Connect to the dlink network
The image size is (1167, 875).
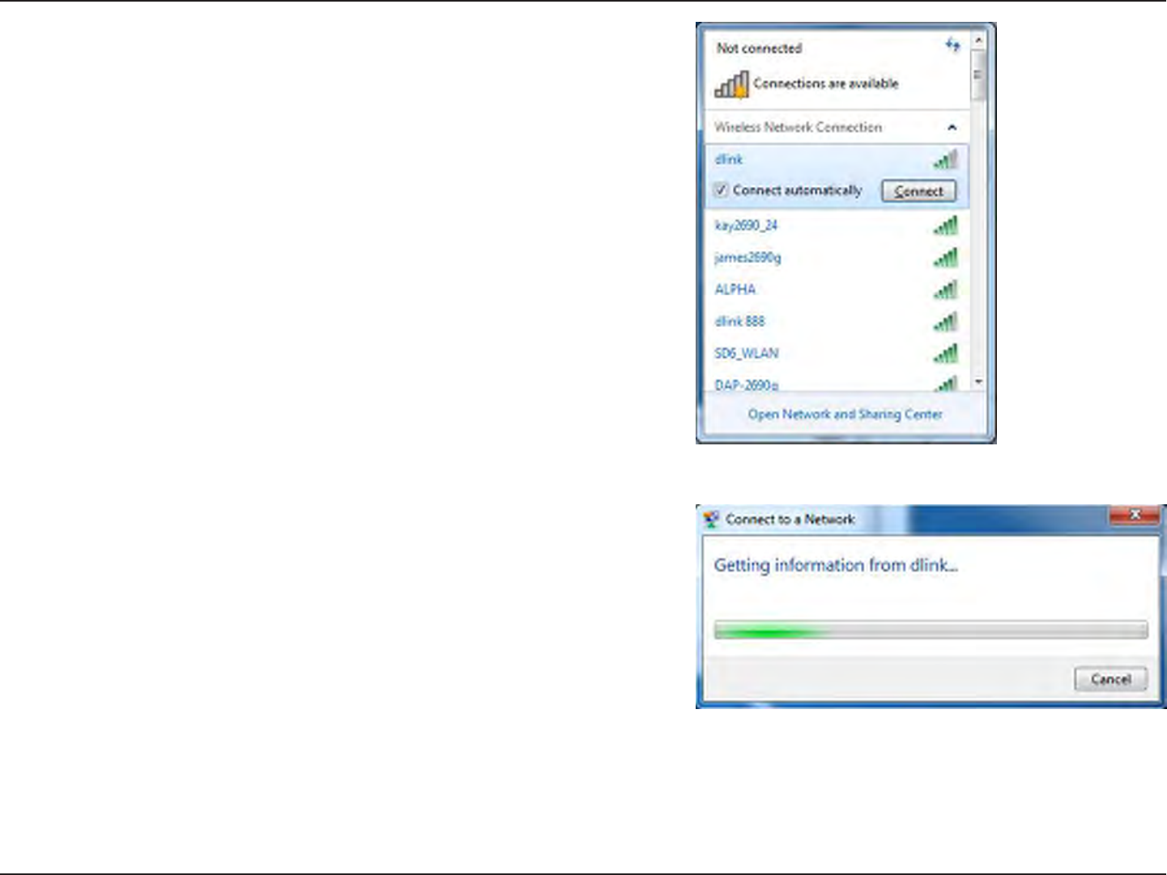click(x=918, y=191)
